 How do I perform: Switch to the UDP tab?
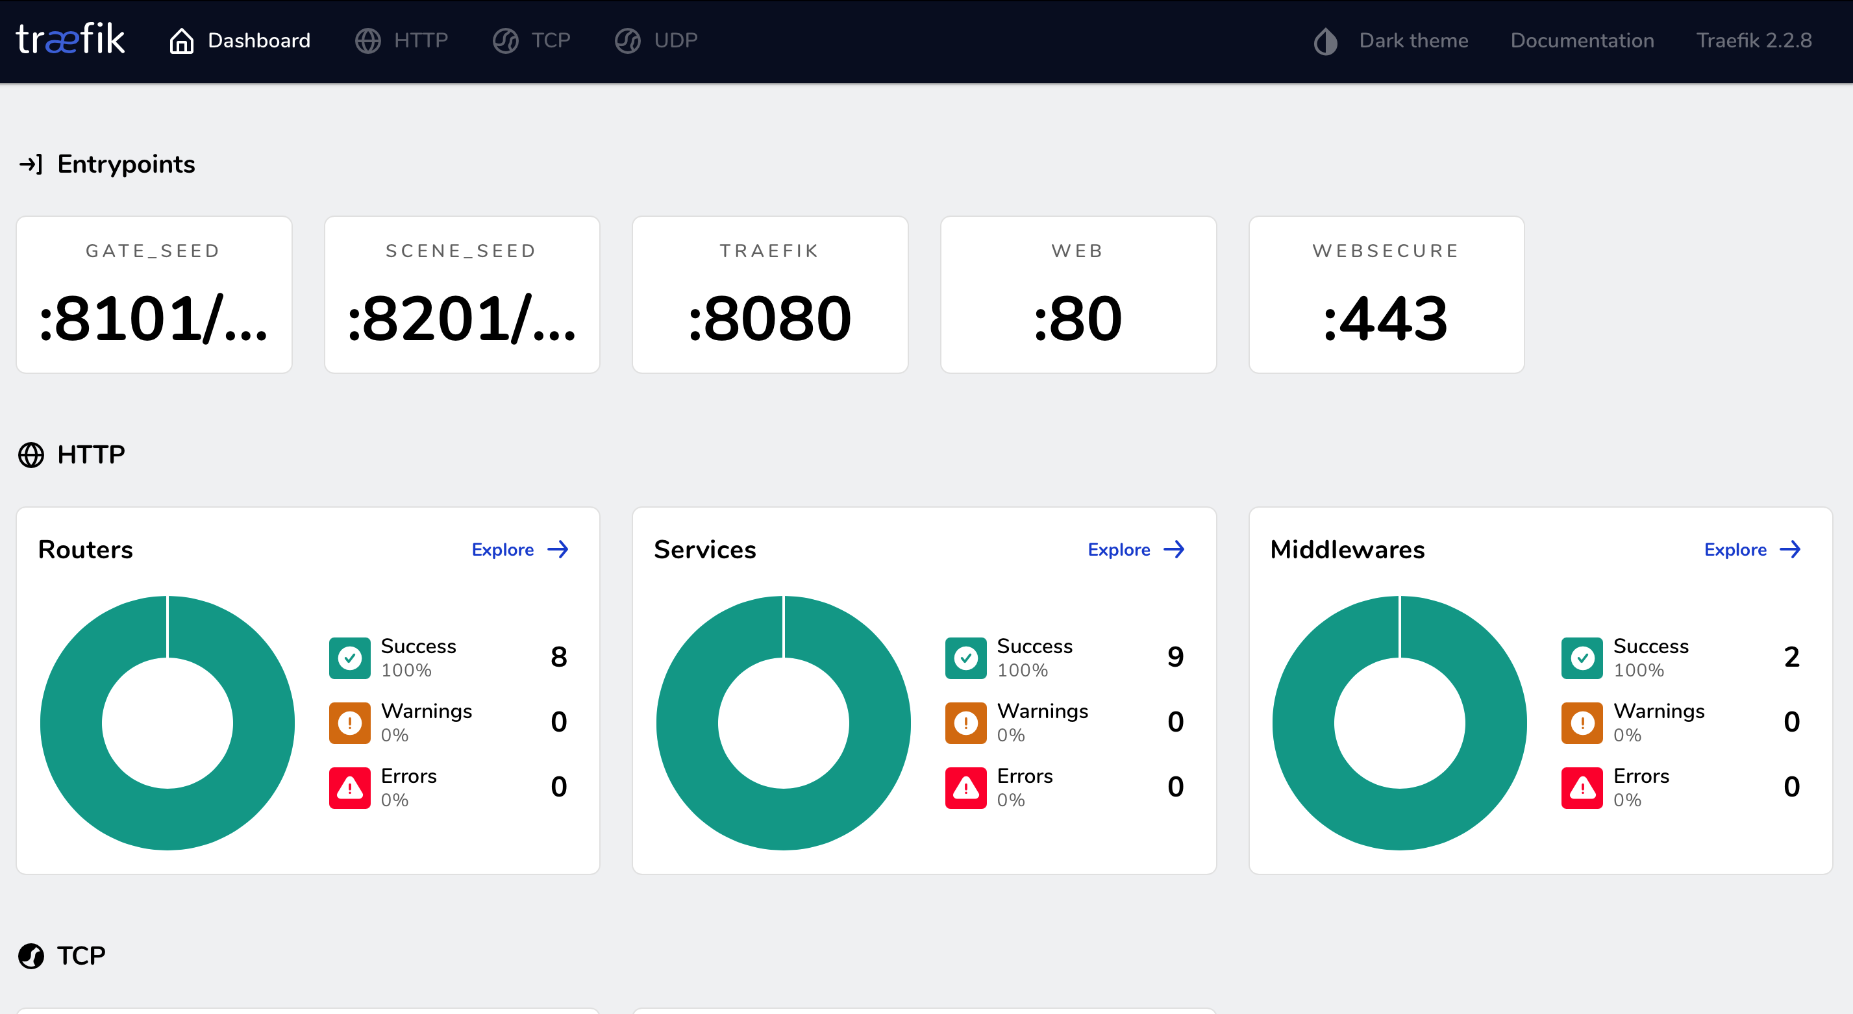click(x=675, y=40)
